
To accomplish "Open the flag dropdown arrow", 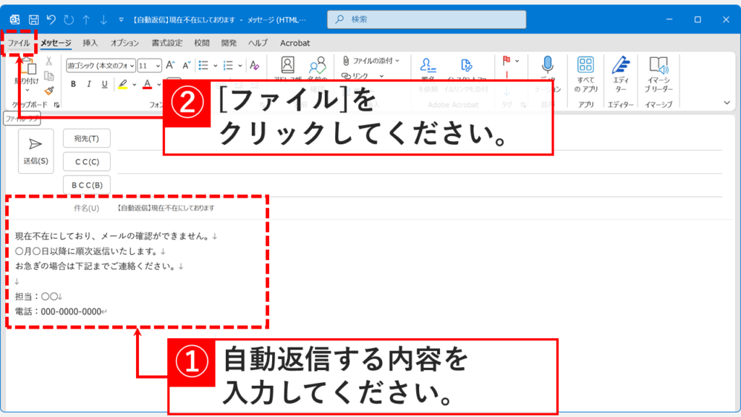I will (517, 60).
